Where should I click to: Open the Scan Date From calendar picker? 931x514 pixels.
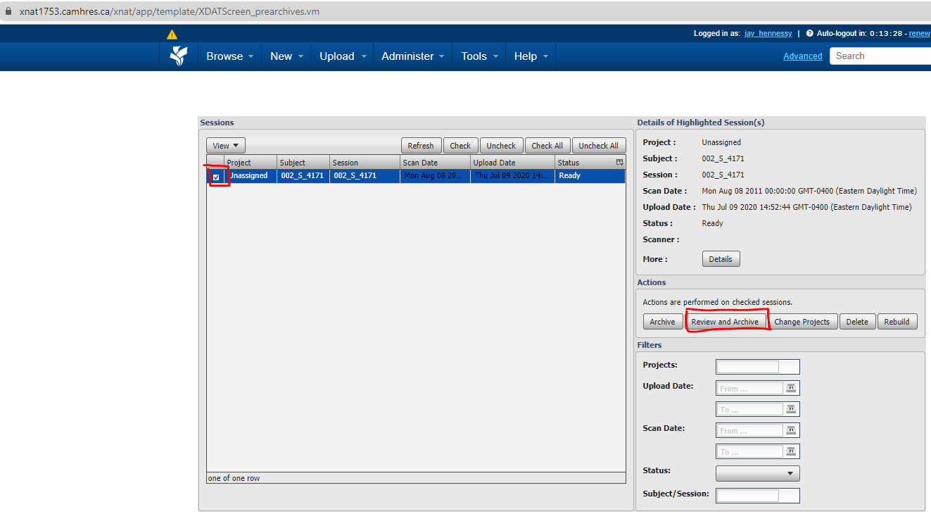tap(791, 430)
